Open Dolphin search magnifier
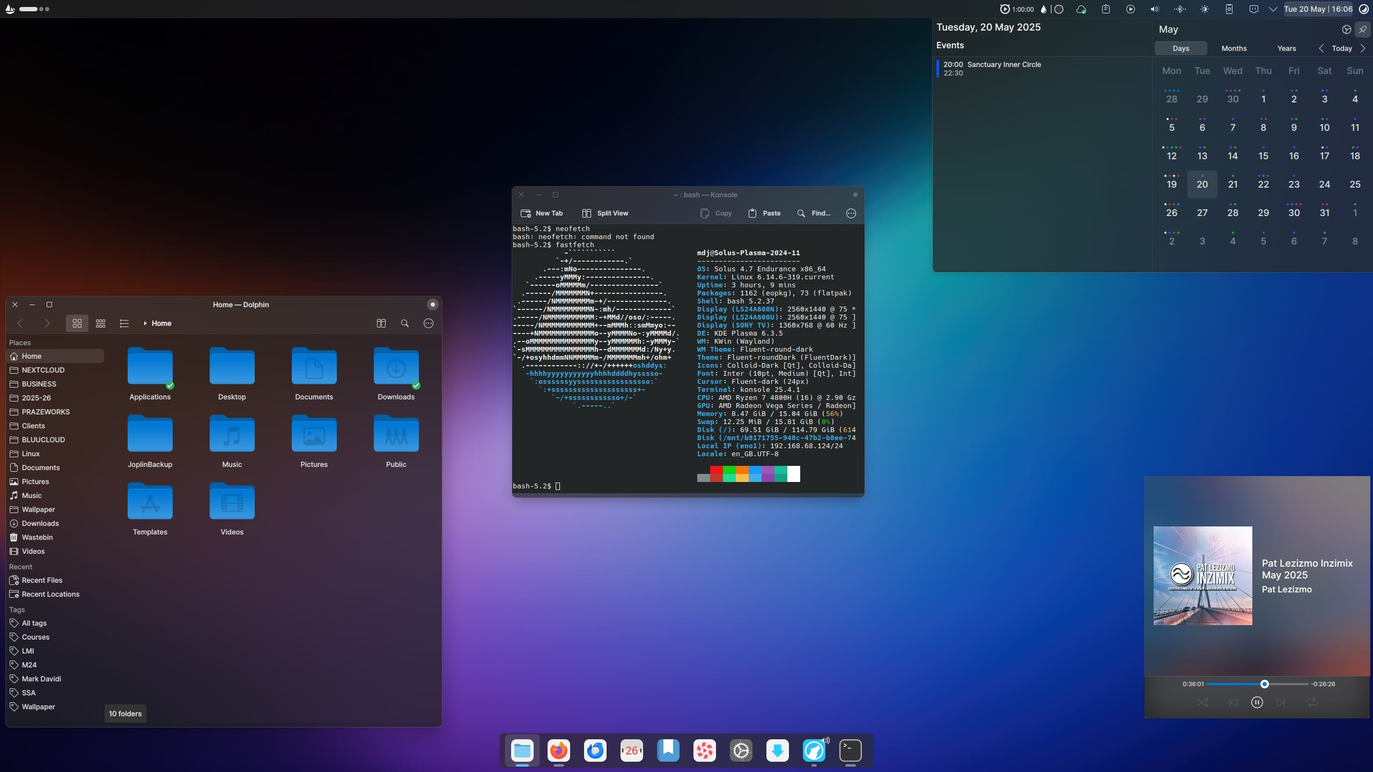The image size is (1373, 772). (405, 323)
